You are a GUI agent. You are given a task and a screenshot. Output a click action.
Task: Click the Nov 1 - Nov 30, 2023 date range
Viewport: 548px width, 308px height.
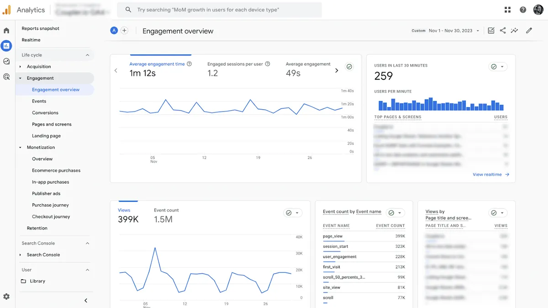[450, 31]
